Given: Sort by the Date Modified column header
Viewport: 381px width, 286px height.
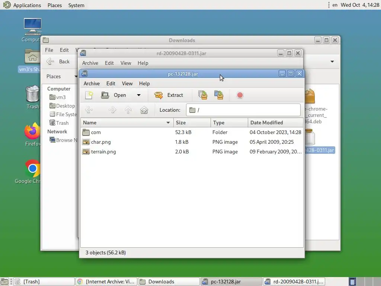Looking at the screenshot, I should point(276,123).
